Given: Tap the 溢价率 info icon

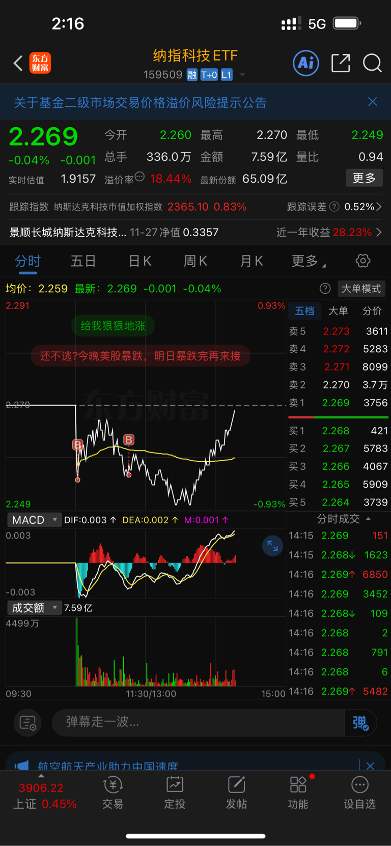Looking at the screenshot, I should [x=140, y=177].
